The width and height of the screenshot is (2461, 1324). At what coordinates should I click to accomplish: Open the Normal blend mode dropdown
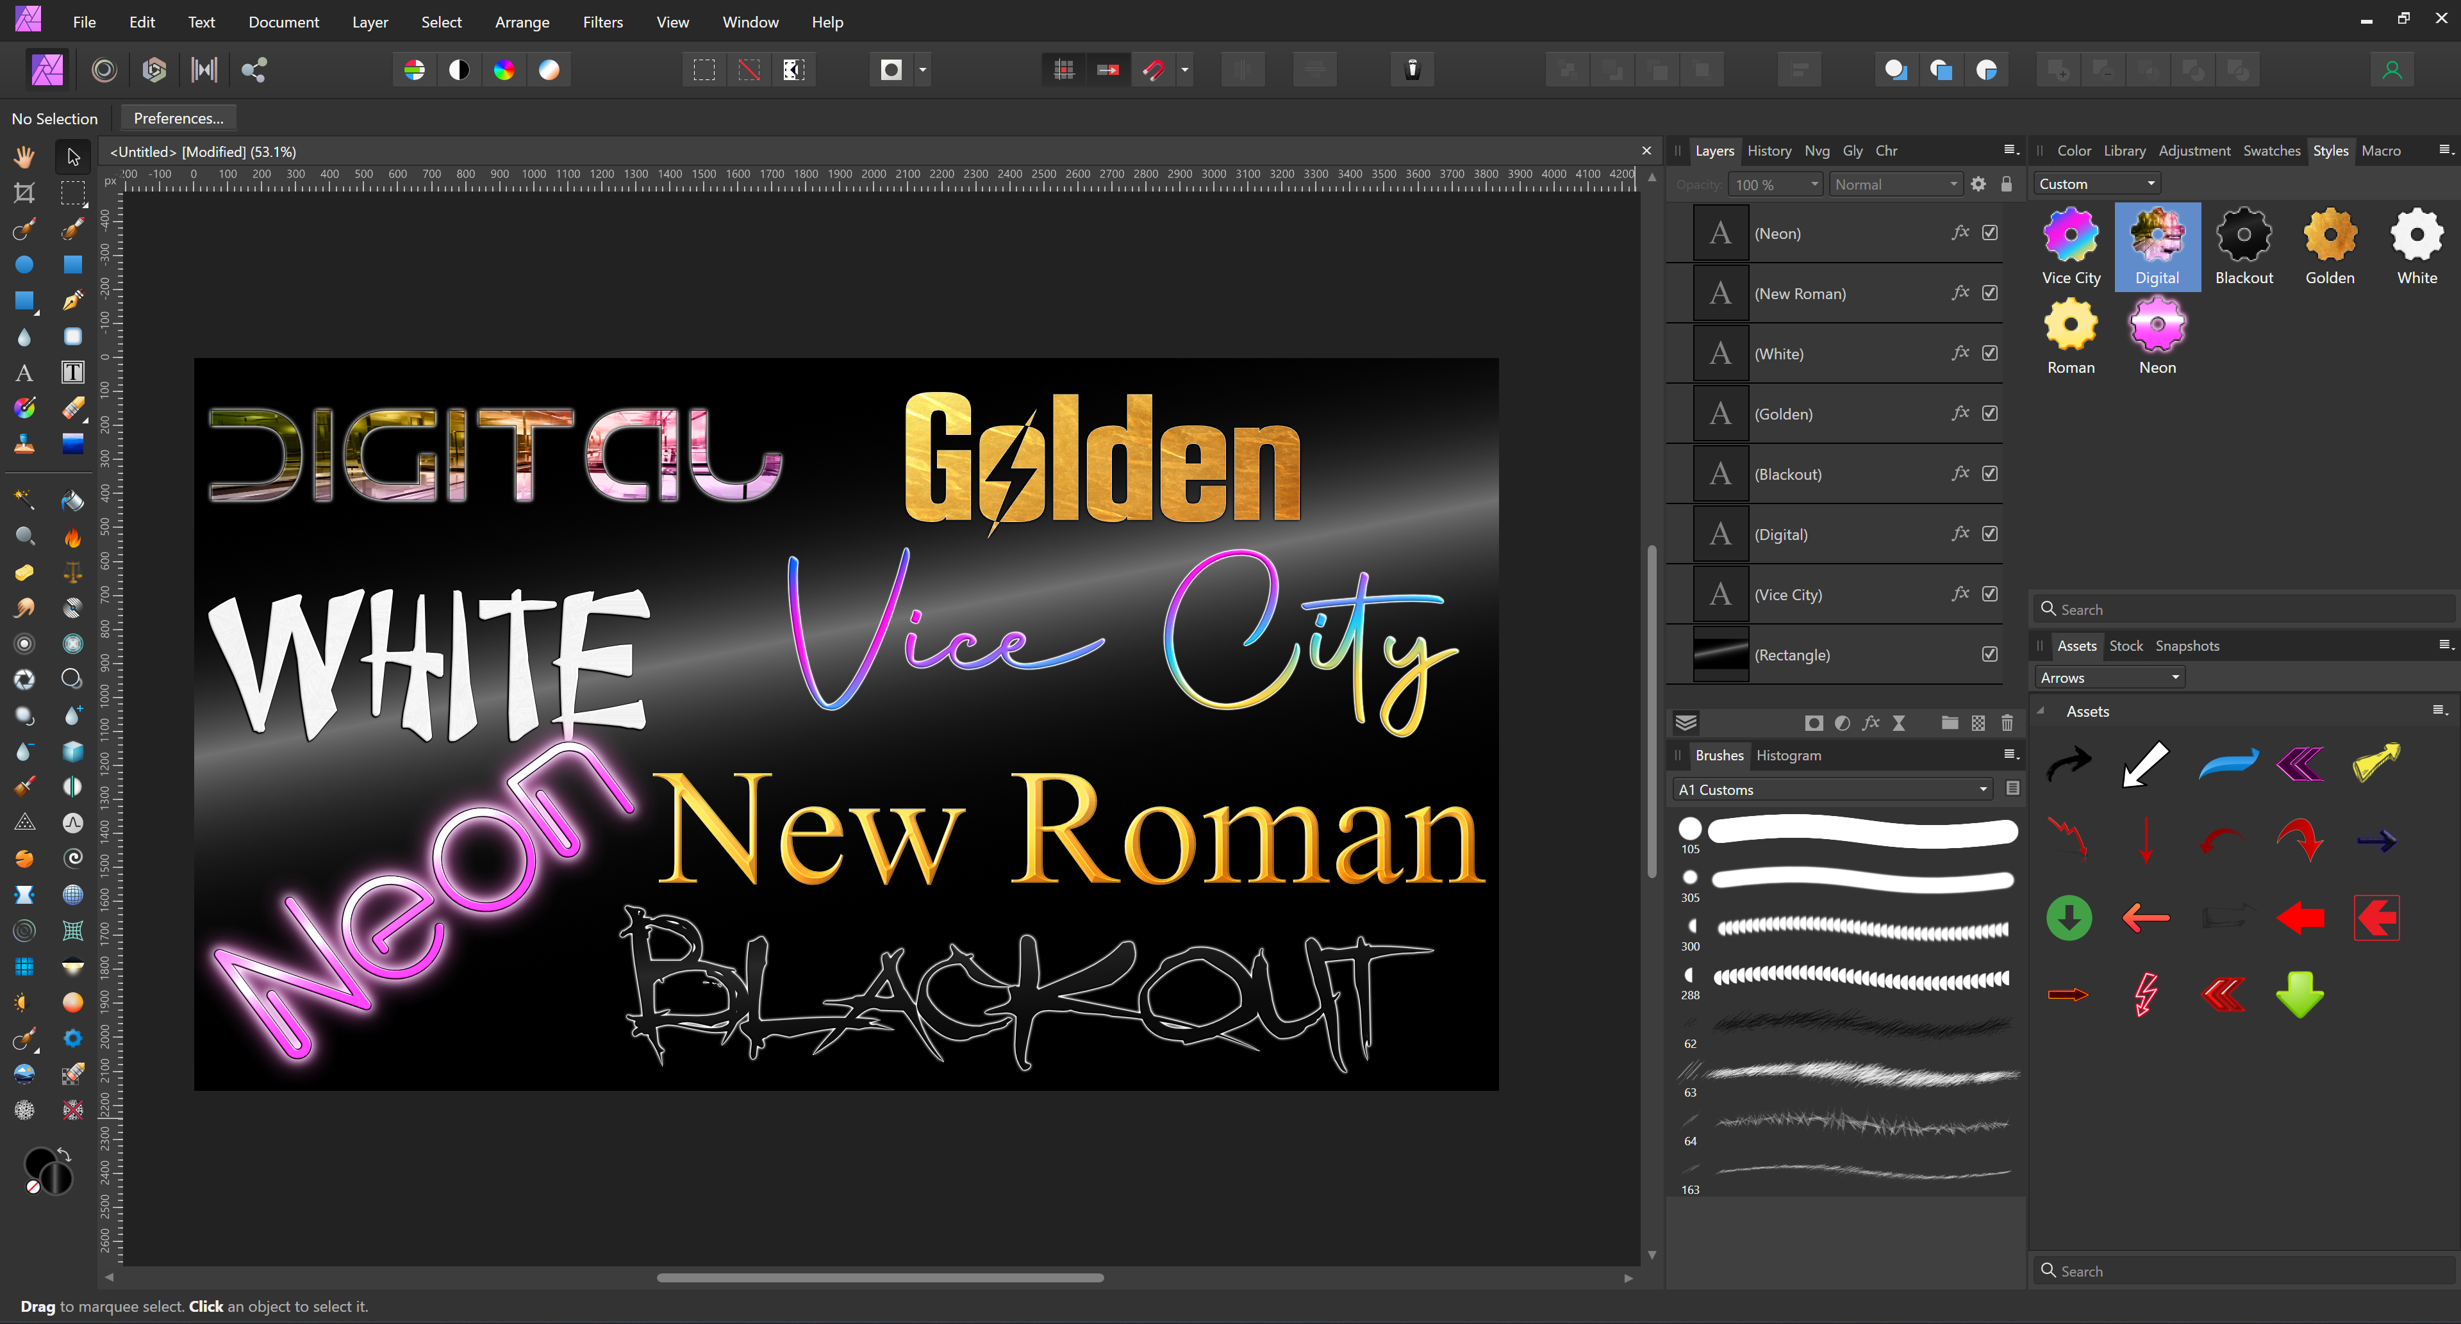(x=1896, y=184)
